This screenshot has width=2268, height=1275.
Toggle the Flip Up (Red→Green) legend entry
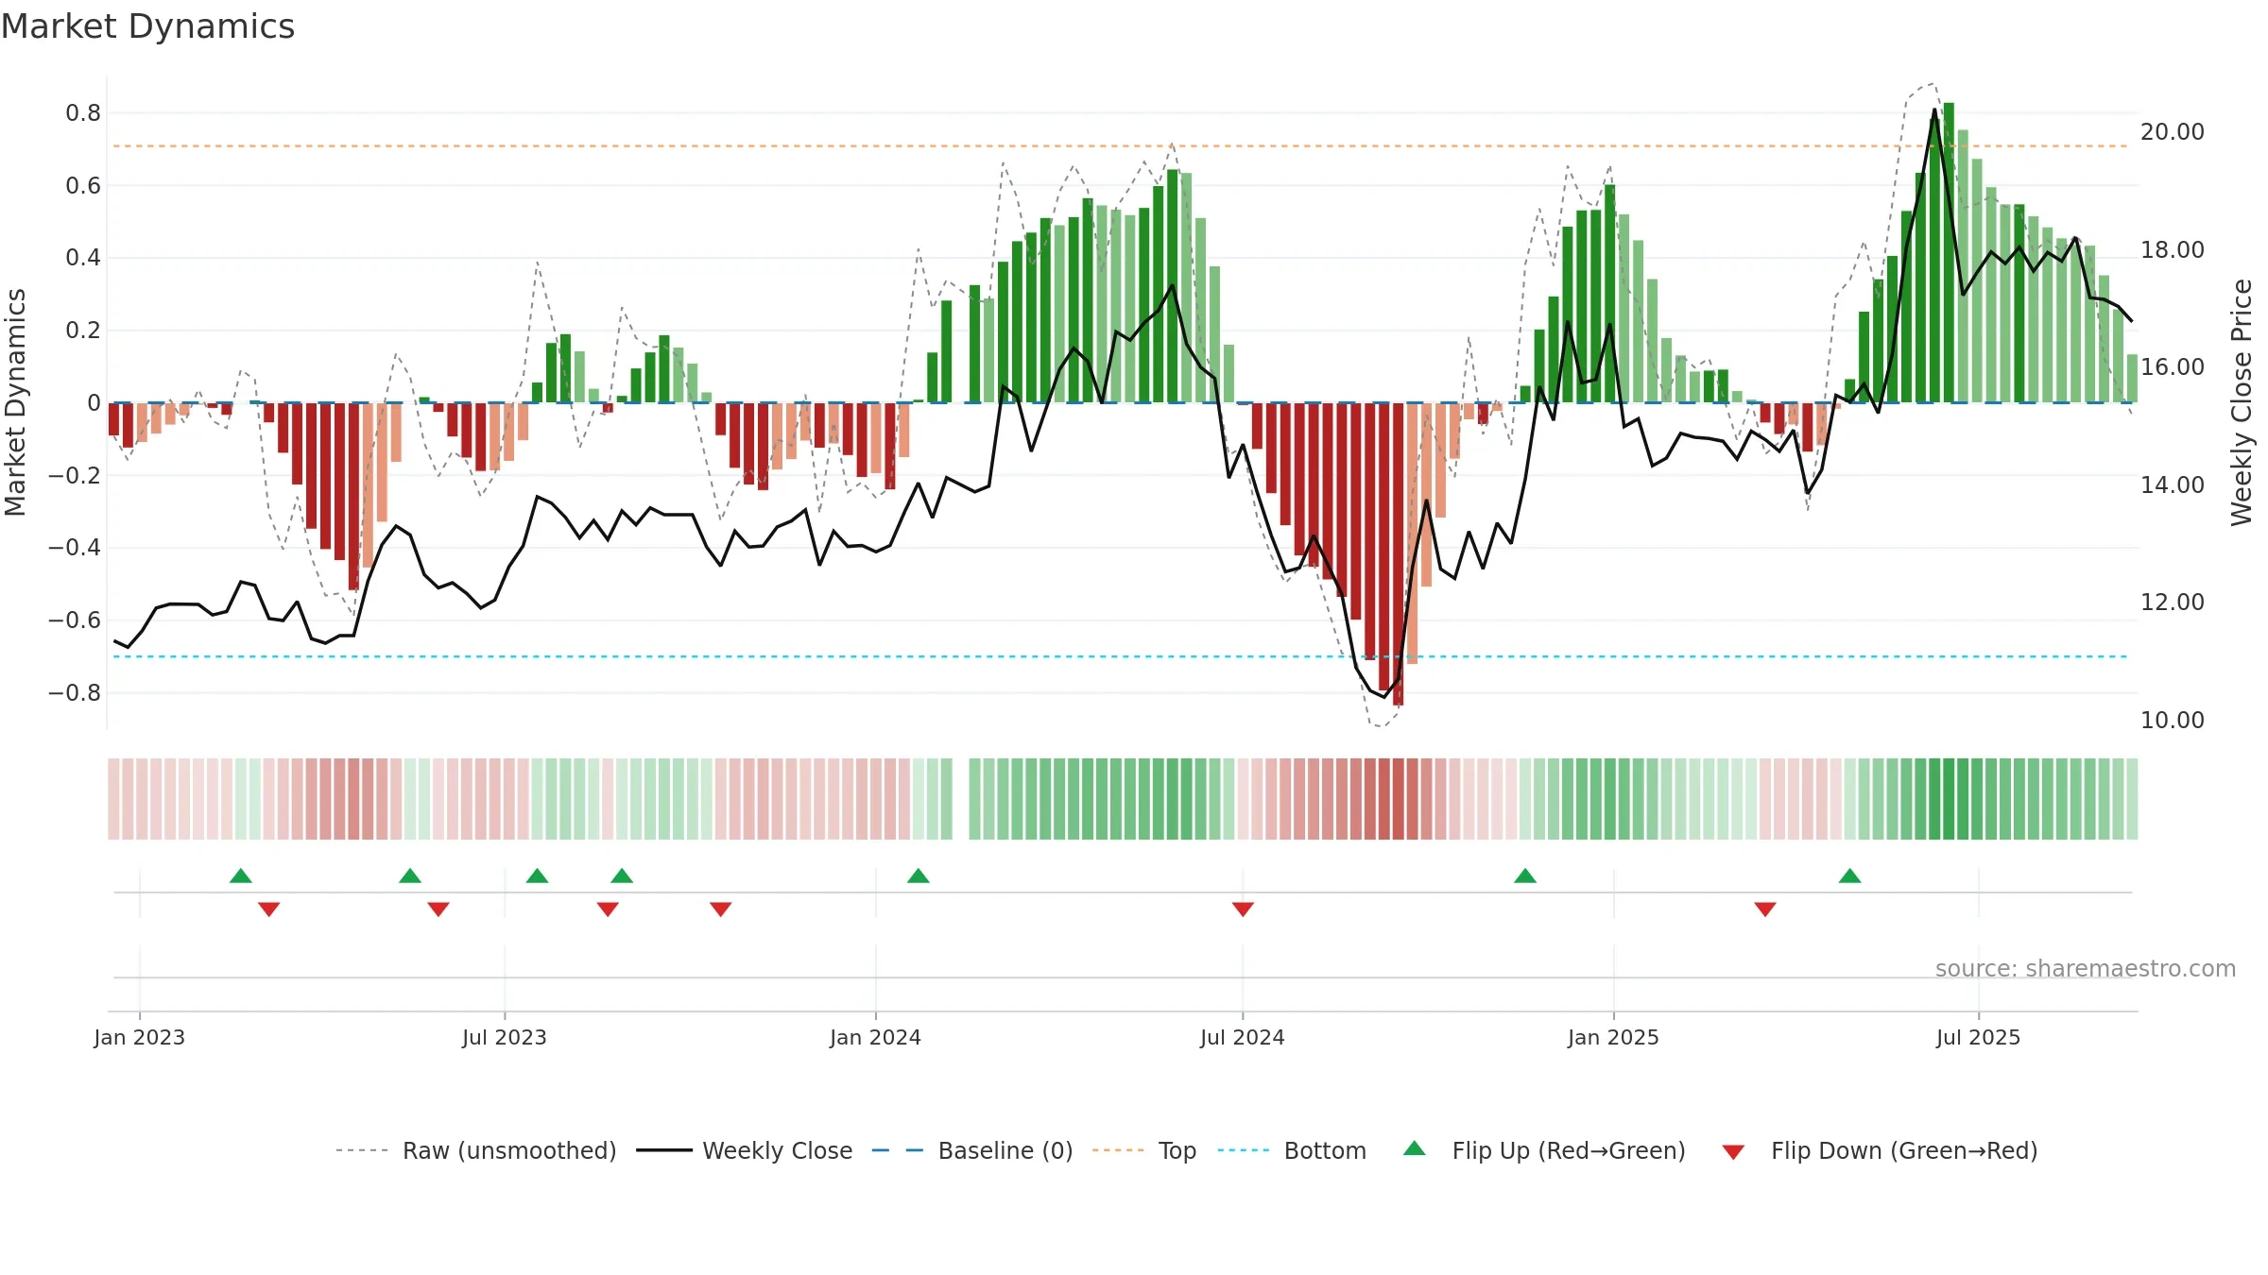tap(1544, 1150)
